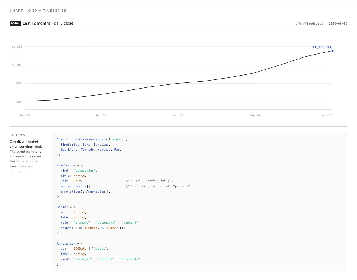The height and width of the screenshot is (280, 357).
Task: Click 'One discriminated union per chart kind.' text
Action: pos(26,144)
